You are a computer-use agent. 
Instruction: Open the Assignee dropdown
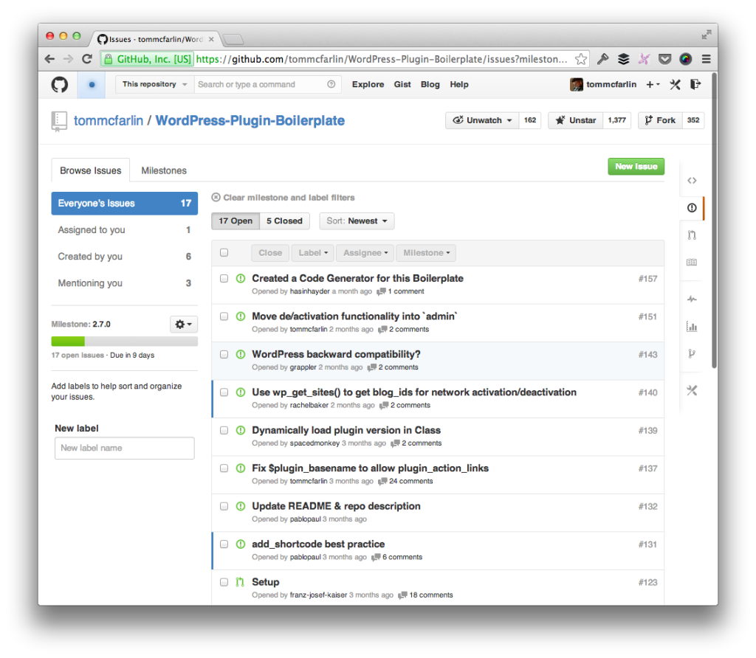tap(365, 253)
